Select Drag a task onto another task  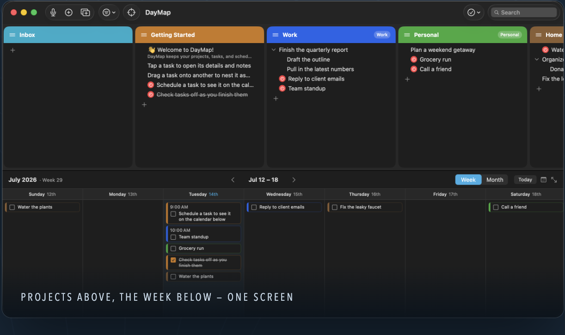199,75
